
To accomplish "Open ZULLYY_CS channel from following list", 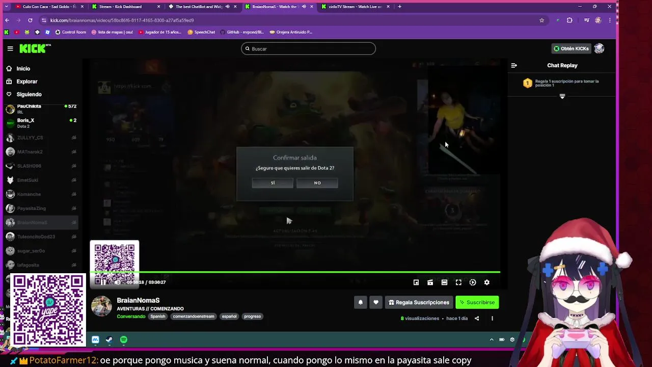I will (41, 138).
